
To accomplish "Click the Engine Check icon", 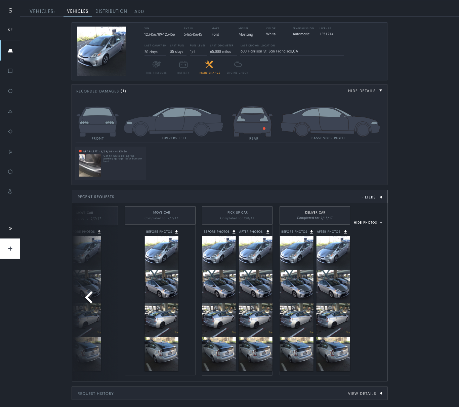I will pos(238,64).
